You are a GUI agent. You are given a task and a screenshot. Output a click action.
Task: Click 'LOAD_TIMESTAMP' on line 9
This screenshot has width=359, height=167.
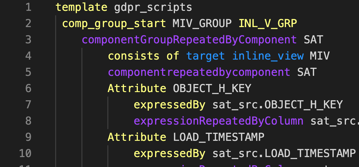[x=219, y=137]
